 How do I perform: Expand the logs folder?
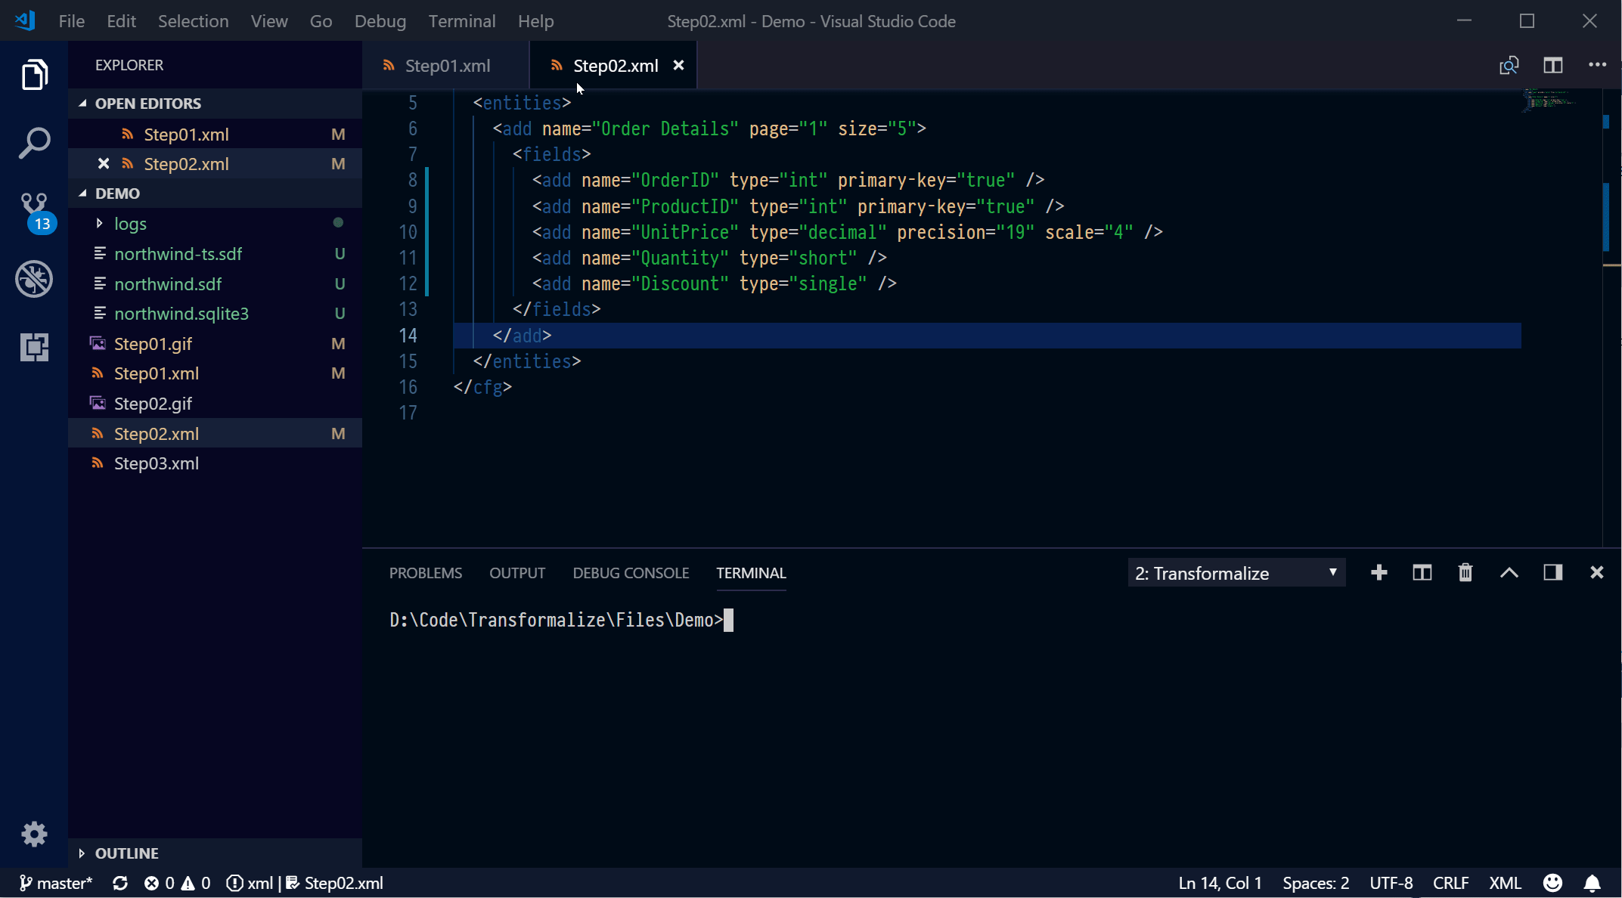coord(130,224)
